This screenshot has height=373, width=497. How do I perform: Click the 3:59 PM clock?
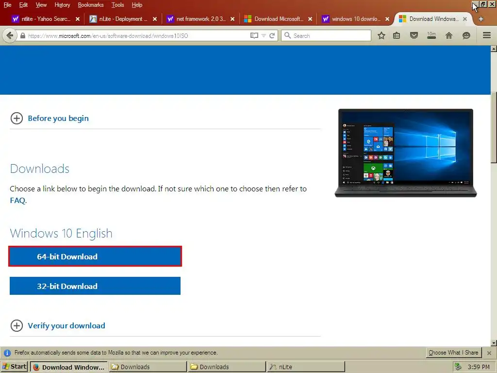[479, 367]
